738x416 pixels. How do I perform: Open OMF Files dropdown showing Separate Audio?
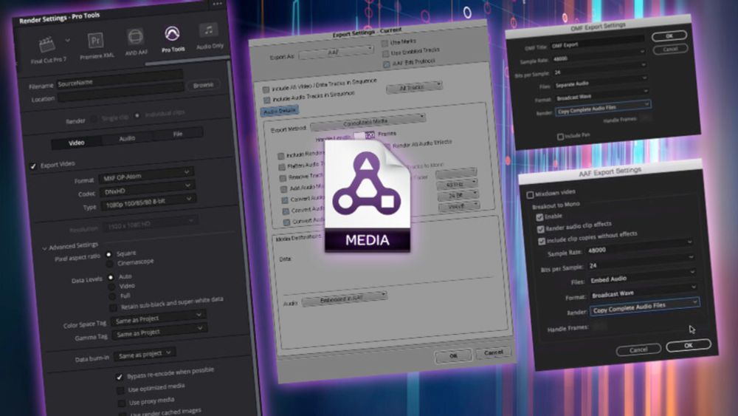601,81
